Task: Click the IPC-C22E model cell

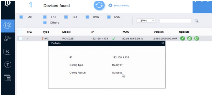Action: (68, 39)
